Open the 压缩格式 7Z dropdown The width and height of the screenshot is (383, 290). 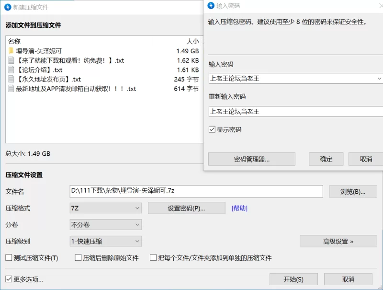(105, 208)
